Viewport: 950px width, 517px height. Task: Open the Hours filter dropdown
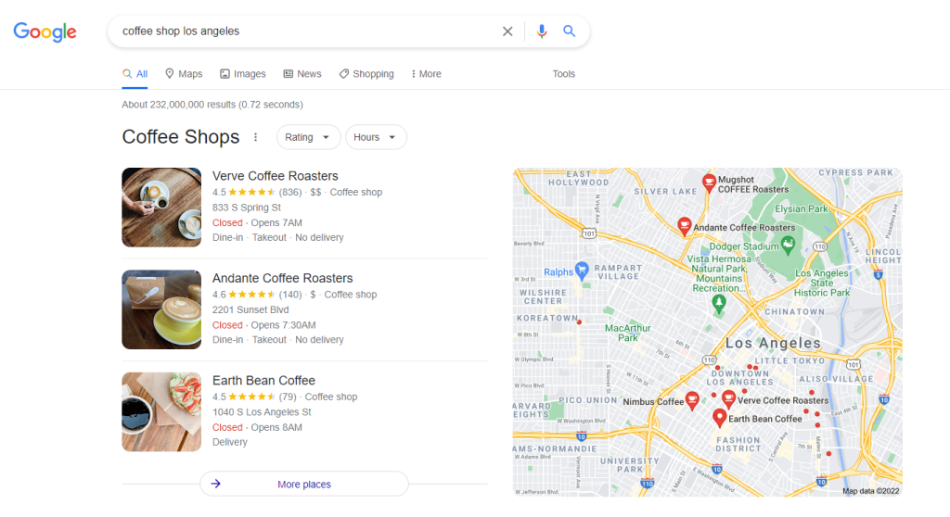[x=376, y=137]
